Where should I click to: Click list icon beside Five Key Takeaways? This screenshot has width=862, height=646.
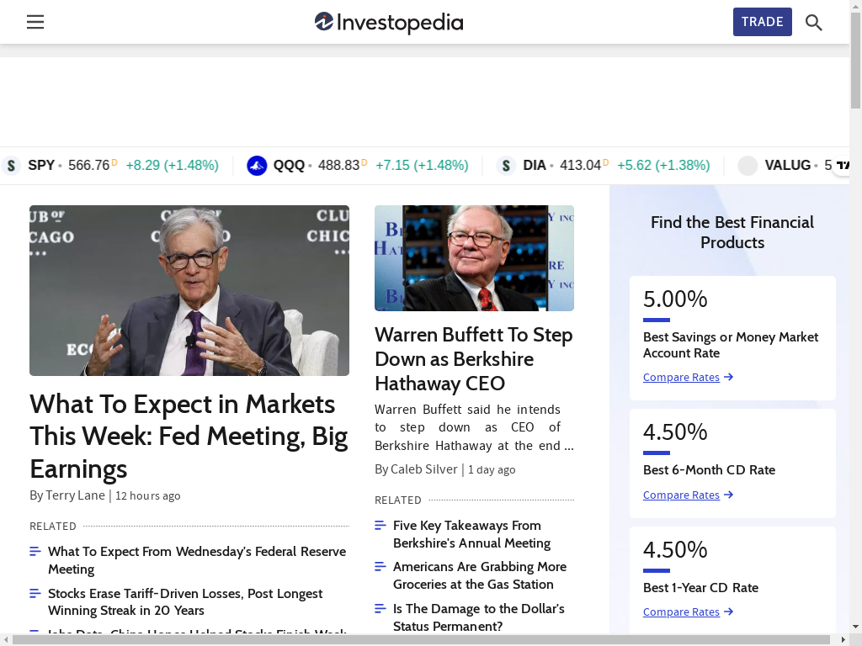click(x=380, y=526)
